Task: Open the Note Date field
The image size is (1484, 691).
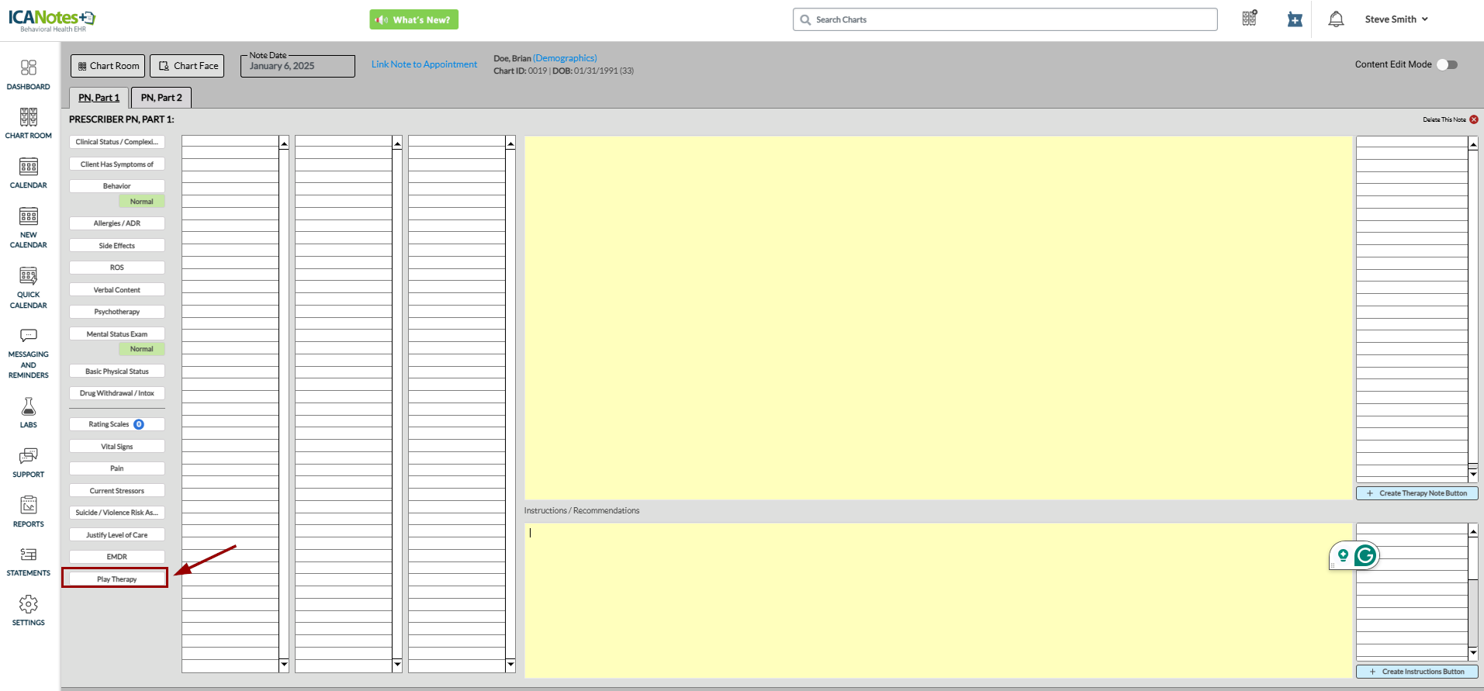Action: coord(298,66)
